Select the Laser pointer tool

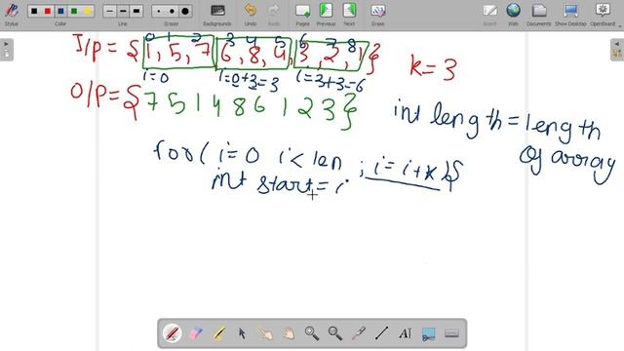[x=359, y=333]
